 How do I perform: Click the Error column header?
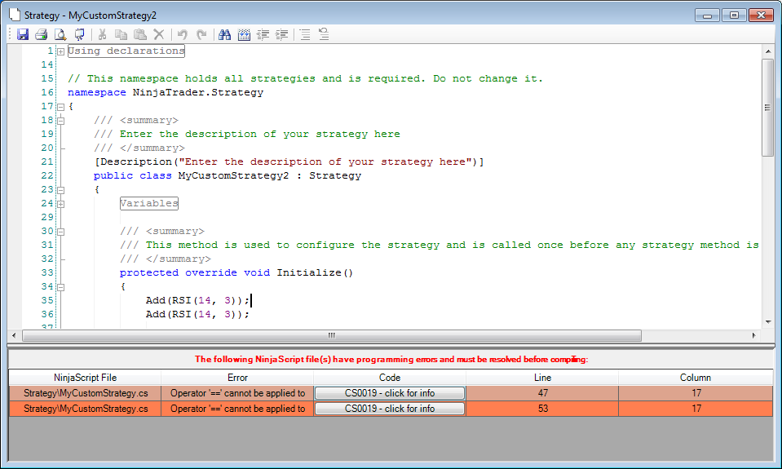click(x=237, y=378)
